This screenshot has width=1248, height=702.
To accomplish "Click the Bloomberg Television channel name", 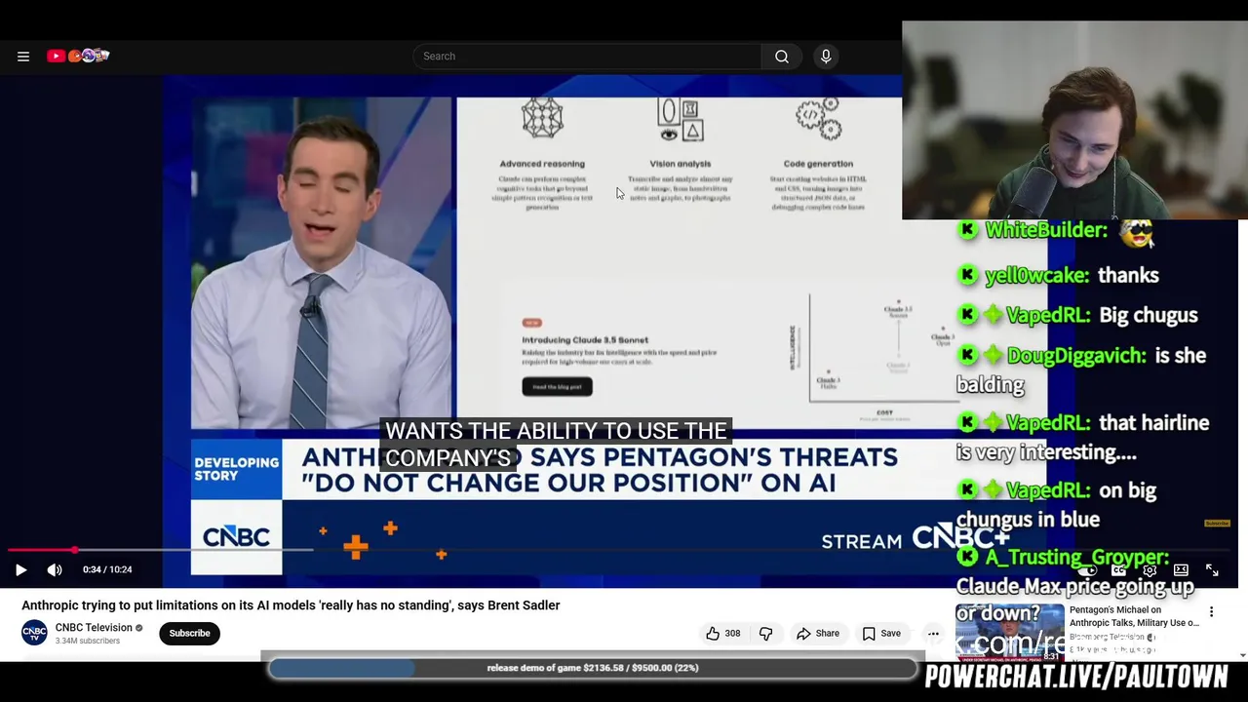I will [1109, 637].
